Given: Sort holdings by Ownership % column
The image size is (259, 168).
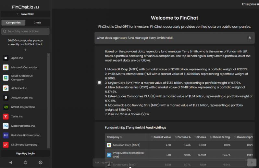Looking at the screenshot, I should point(243,137).
